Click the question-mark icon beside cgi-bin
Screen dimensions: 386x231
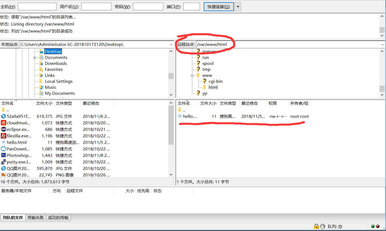[x=205, y=81]
